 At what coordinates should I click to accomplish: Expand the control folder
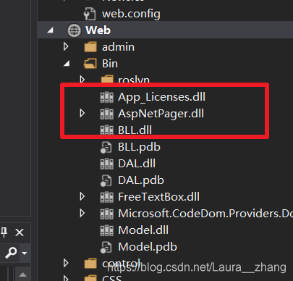tap(66, 263)
